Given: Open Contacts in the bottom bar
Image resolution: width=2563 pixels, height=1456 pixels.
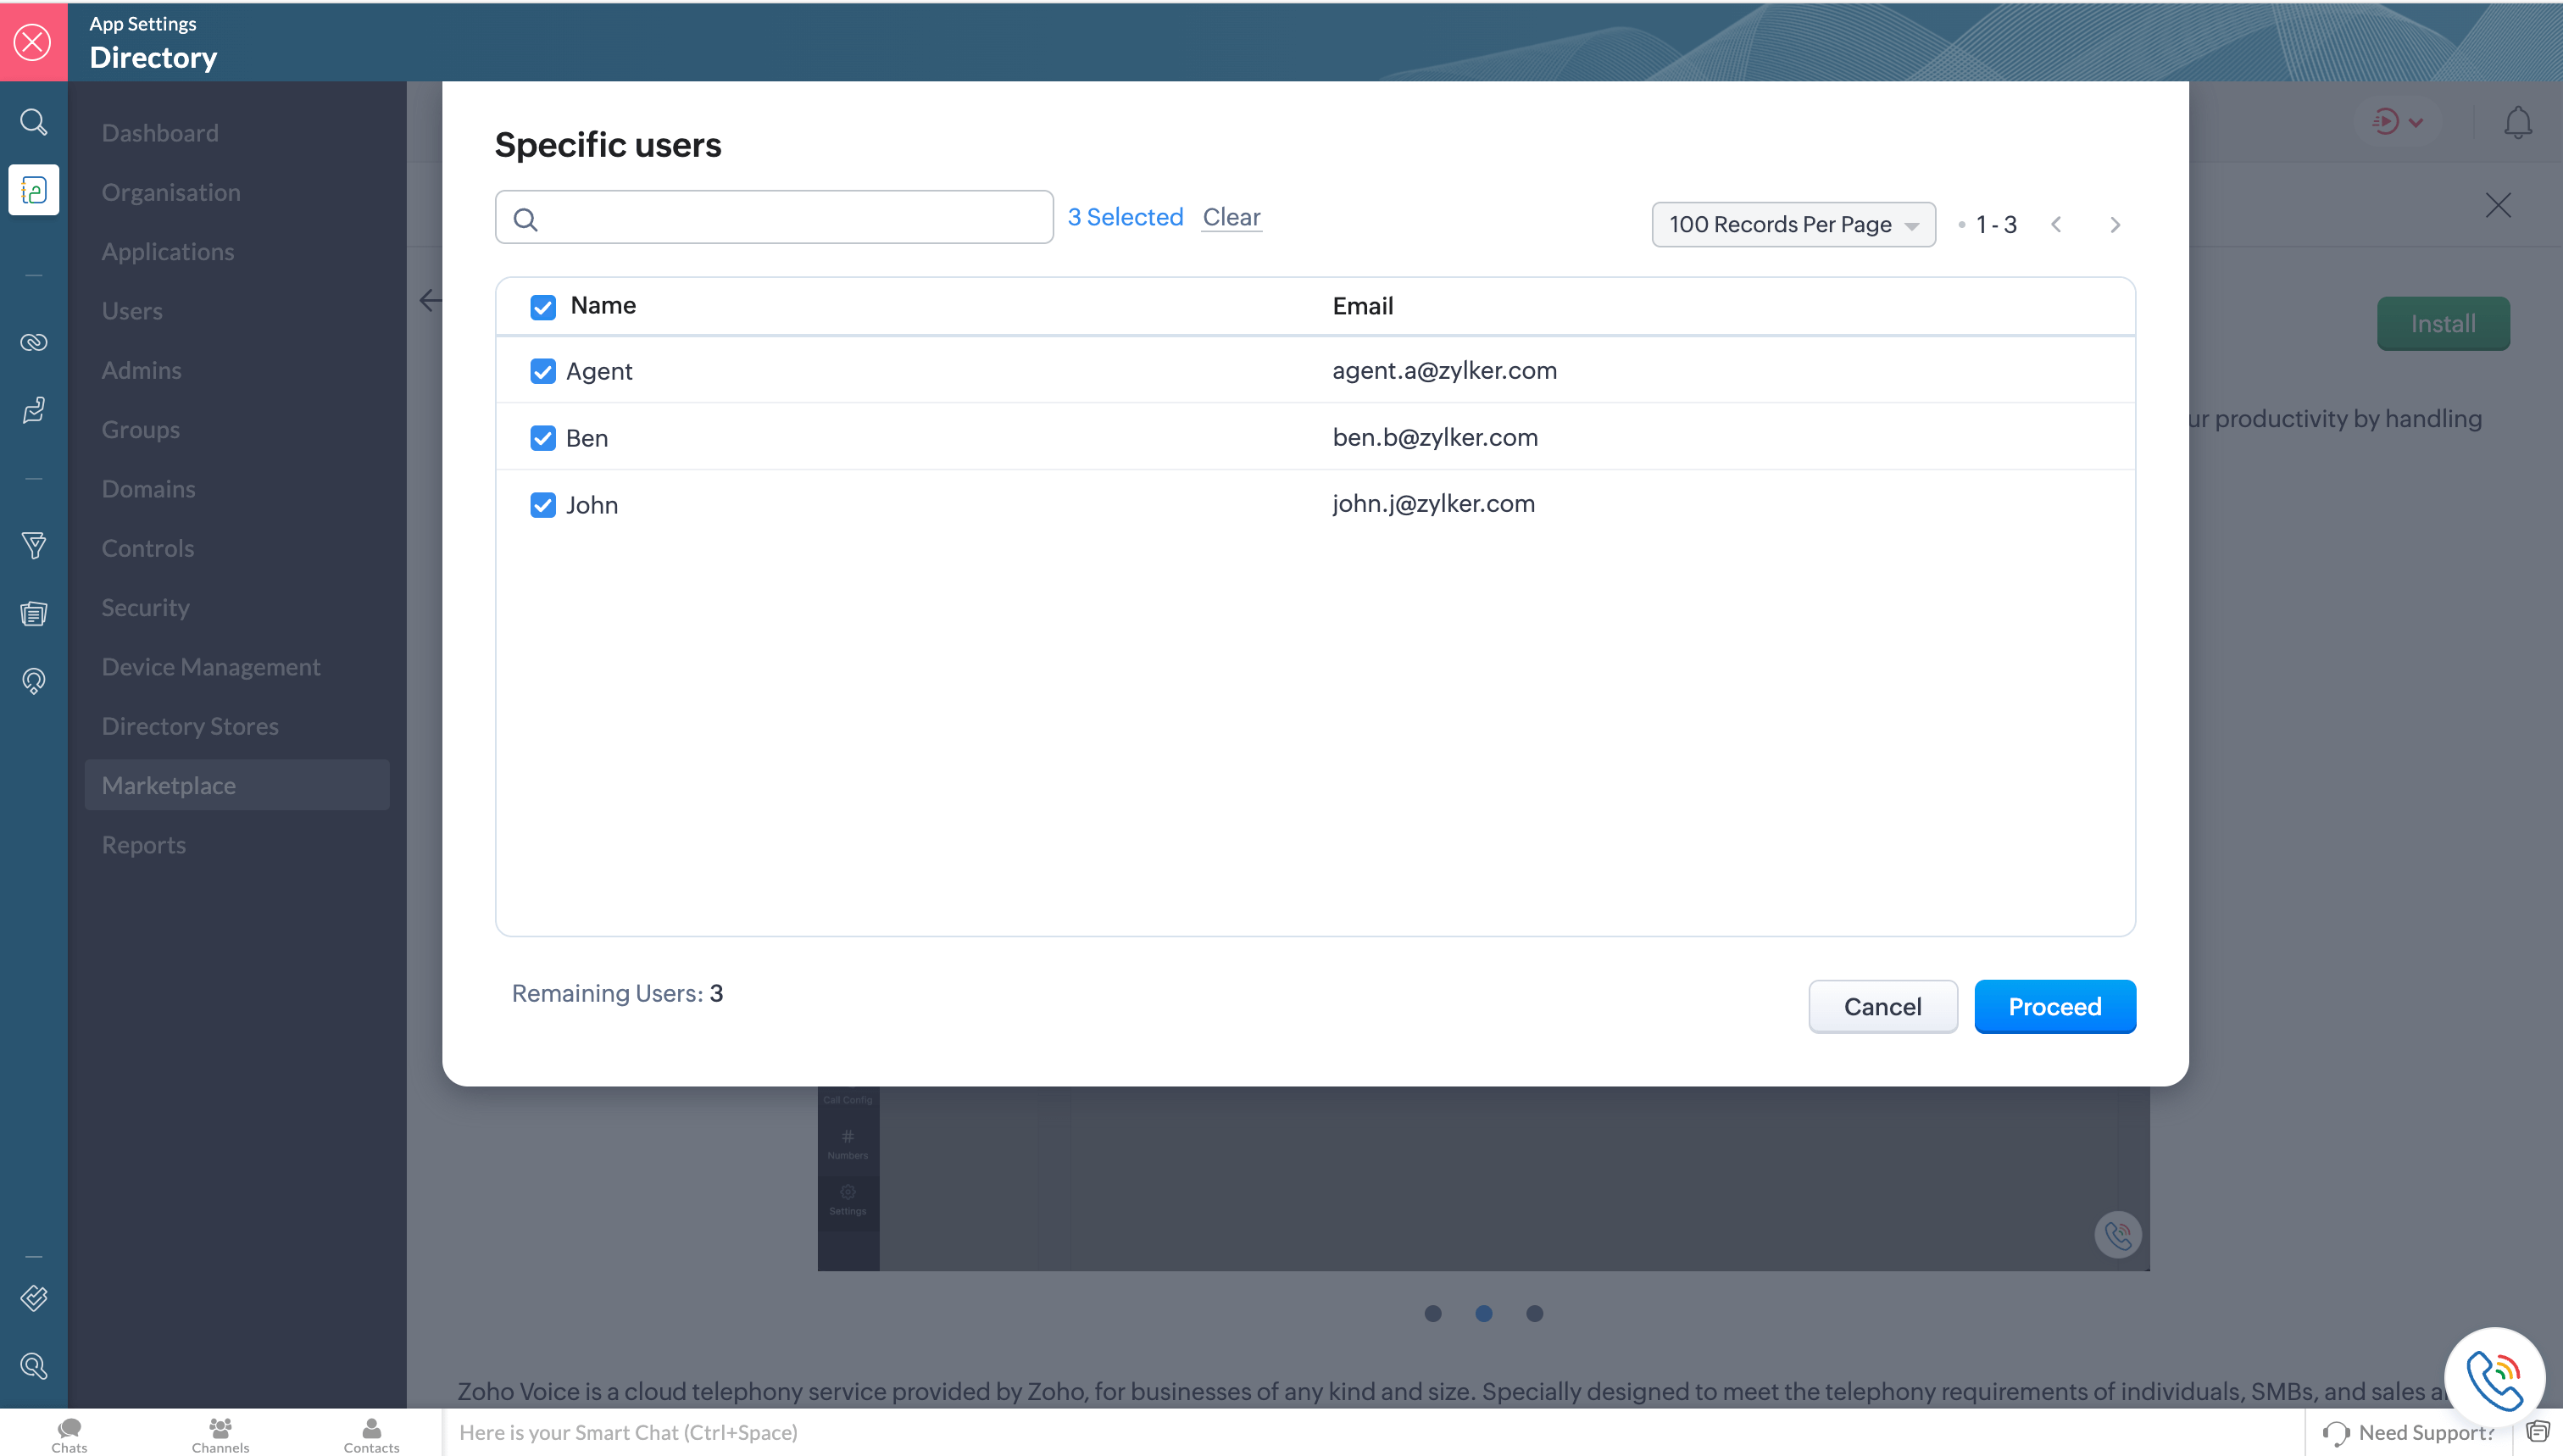Looking at the screenshot, I should coord(371,1433).
